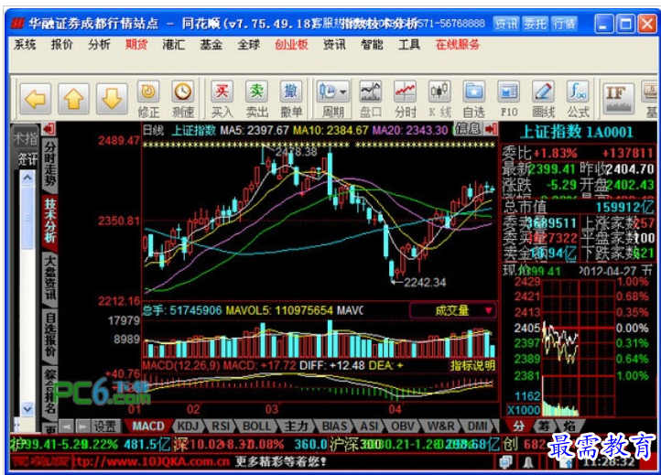Select the MACD indicator tab
This screenshot has height=475, width=661.
point(148,426)
